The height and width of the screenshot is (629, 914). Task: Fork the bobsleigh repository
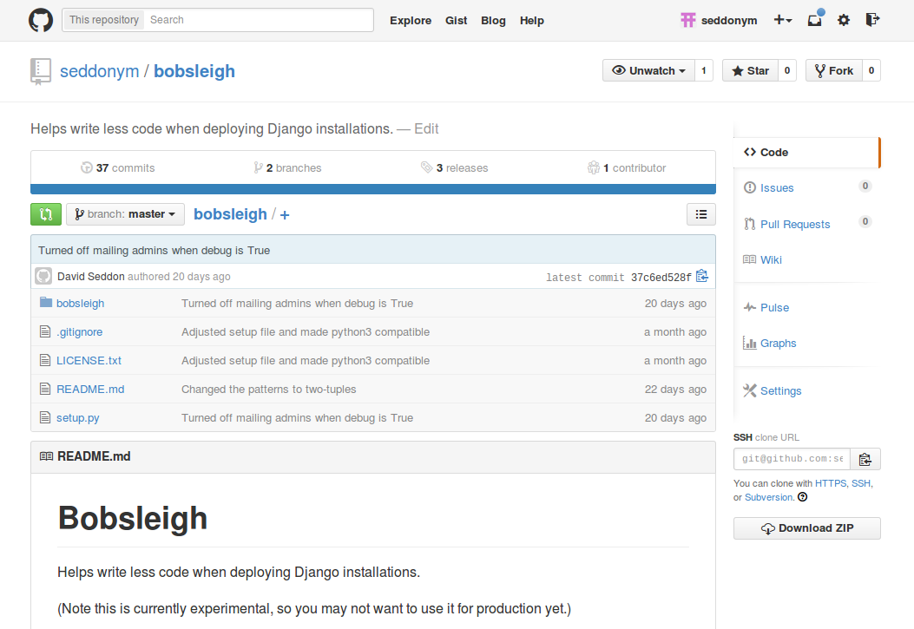834,70
